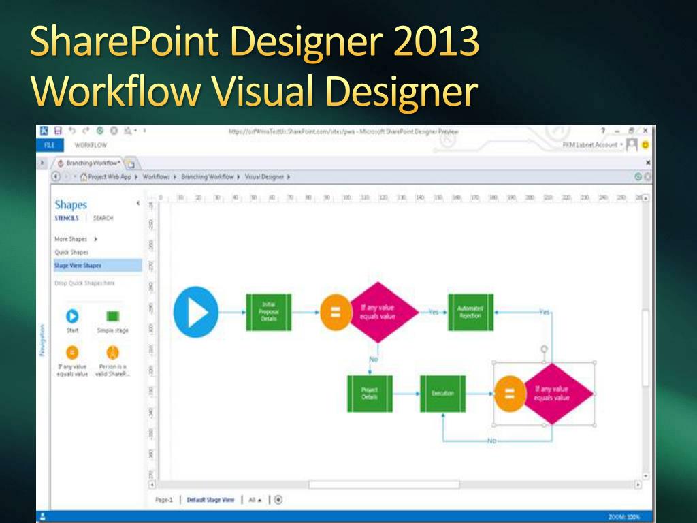The width and height of the screenshot is (697, 523).
Task: Select the orange equals icon in the selected condition
Action: point(510,394)
